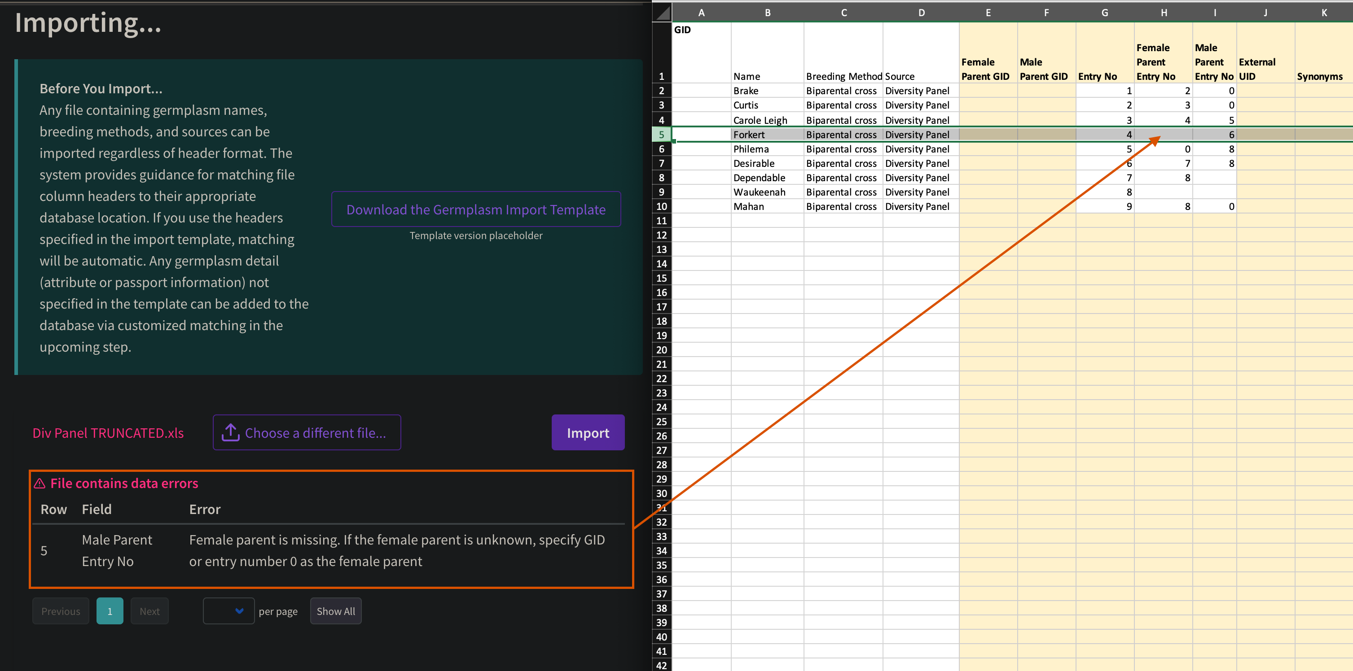Viewport: 1353px width, 671px height.
Task: Click the Next page button
Action: coord(149,610)
